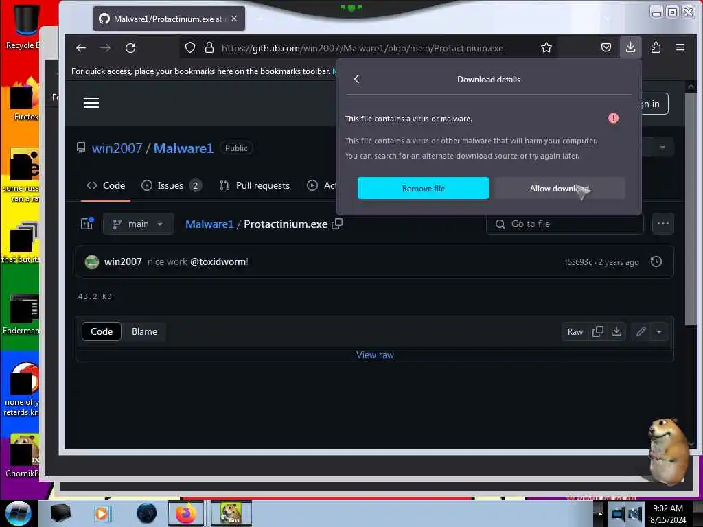Remove the flagged file

[423, 188]
